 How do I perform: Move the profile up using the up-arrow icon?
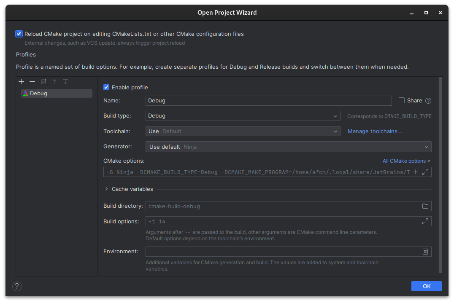point(54,81)
